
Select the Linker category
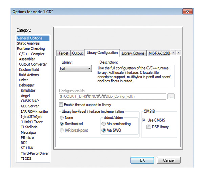coord(24,80)
